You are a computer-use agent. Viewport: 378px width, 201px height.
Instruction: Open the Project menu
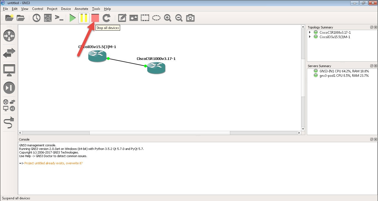pos(52,9)
